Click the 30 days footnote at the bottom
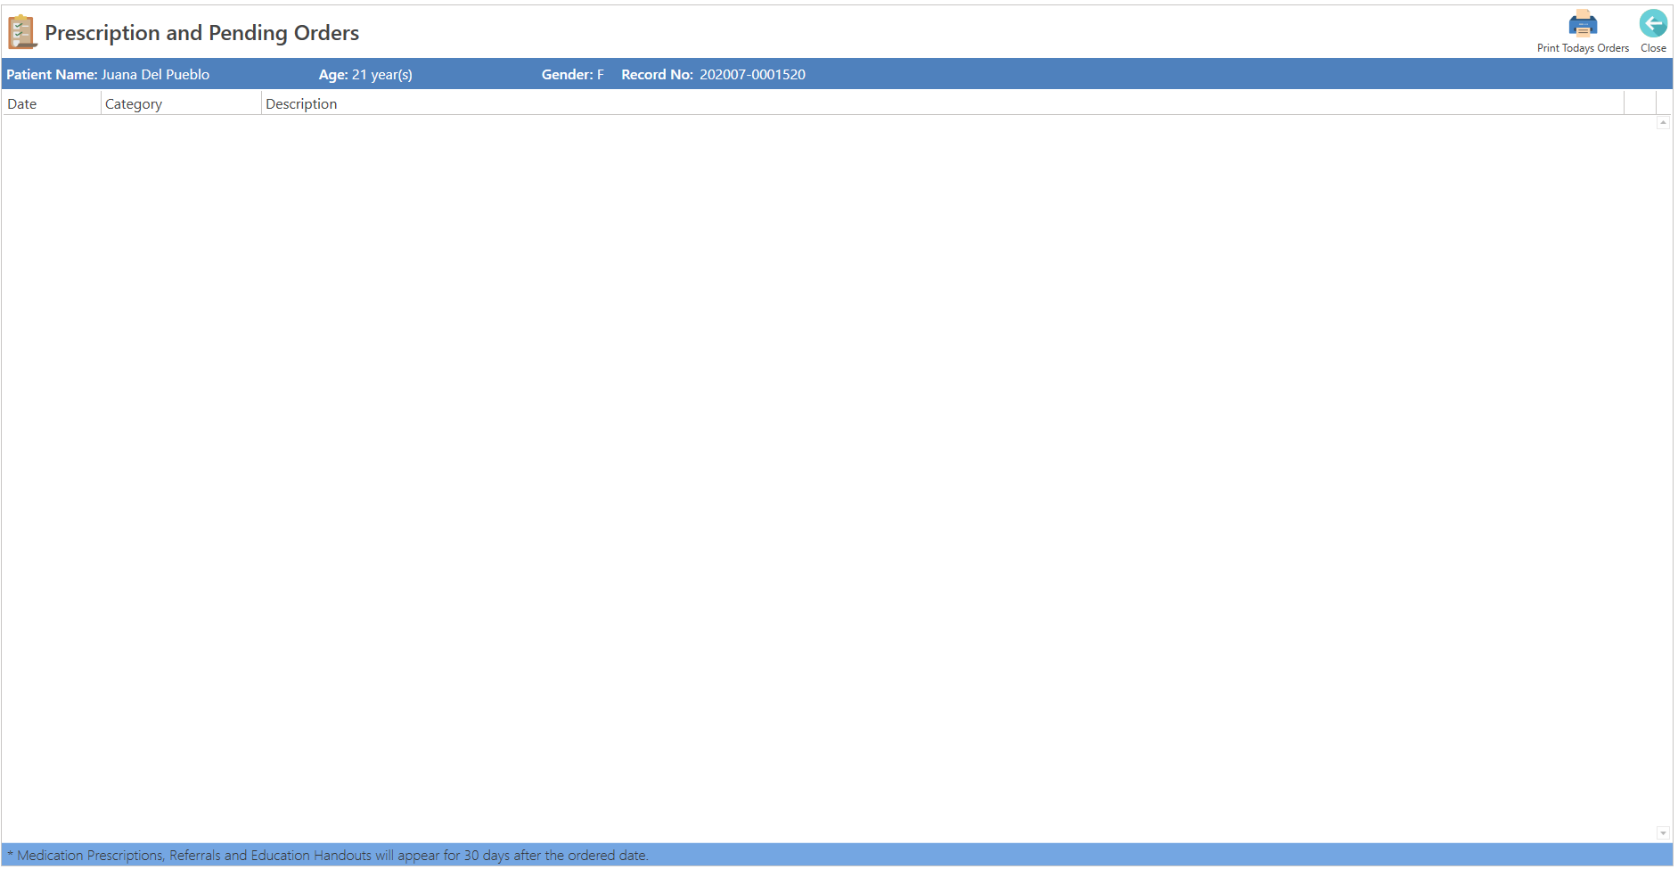Viewport: 1678px width, 869px height. click(328, 856)
